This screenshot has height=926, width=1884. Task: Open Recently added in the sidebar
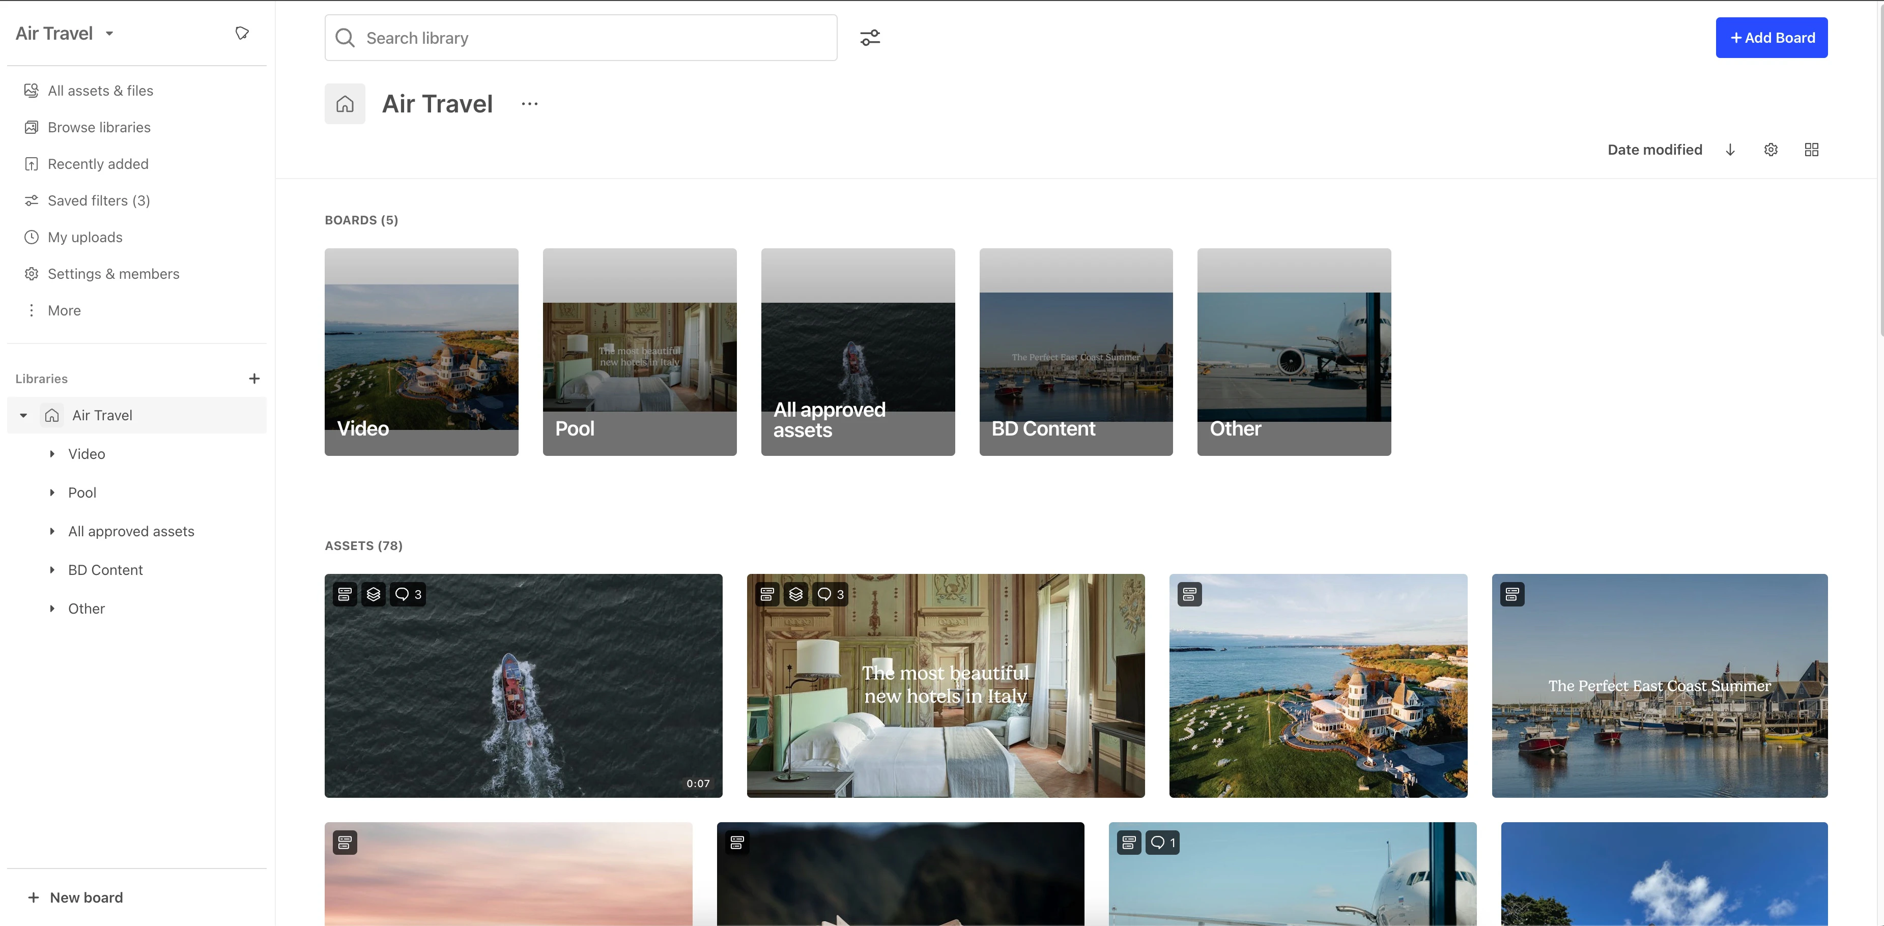[98, 163]
